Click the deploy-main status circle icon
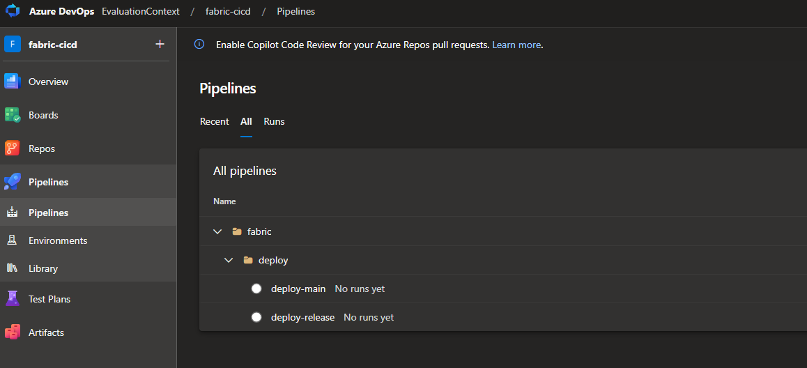Screen dimensions: 807x368 tap(256, 289)
